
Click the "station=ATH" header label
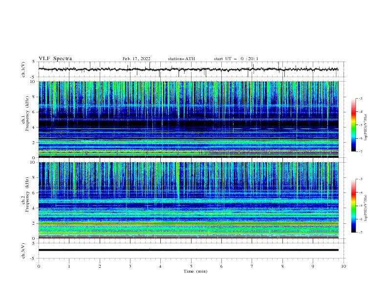(181, 59)
